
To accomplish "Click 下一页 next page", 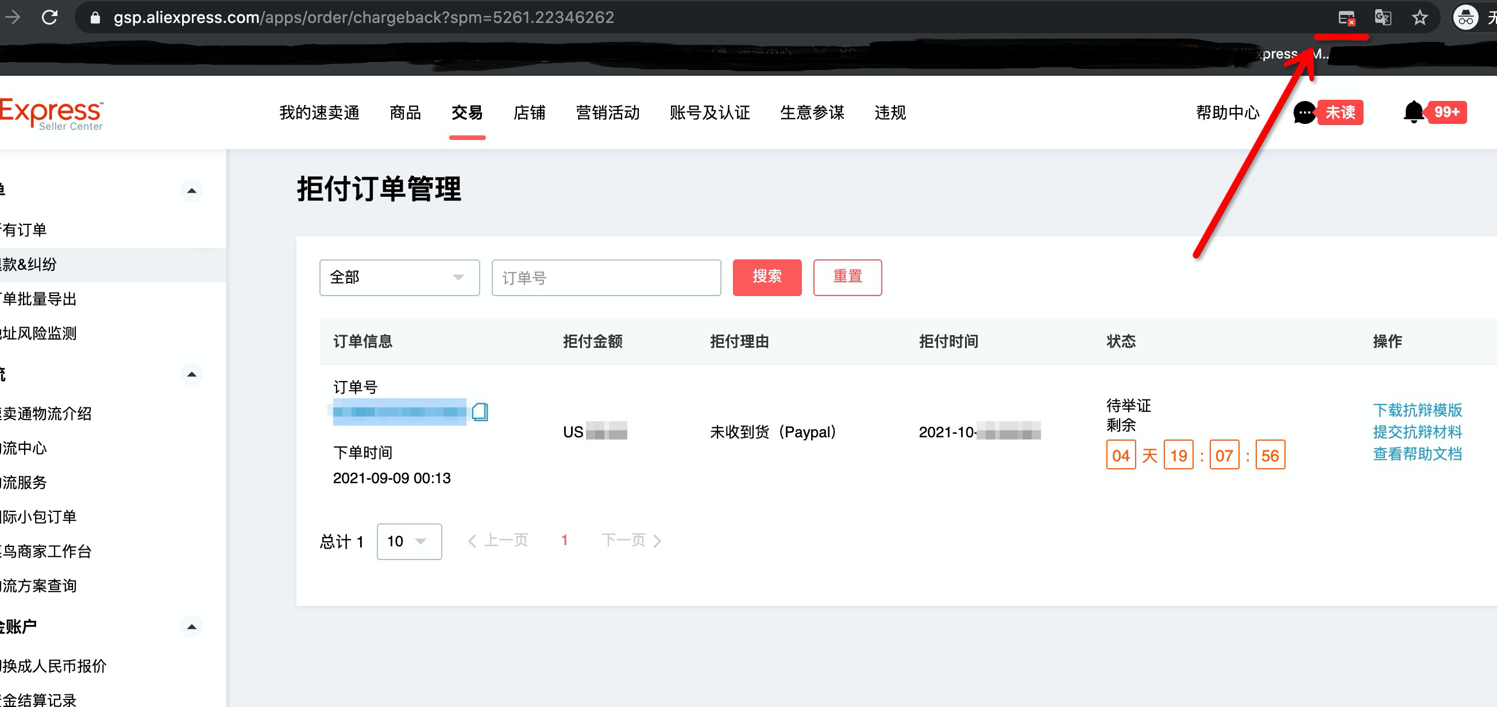I will pos(632,541).
